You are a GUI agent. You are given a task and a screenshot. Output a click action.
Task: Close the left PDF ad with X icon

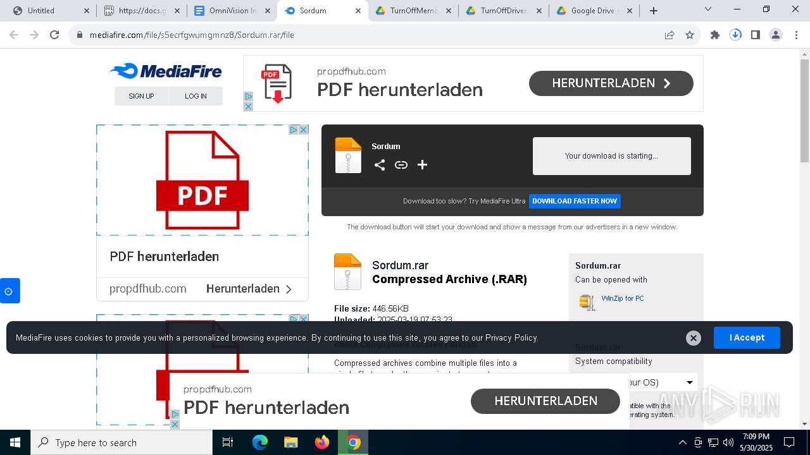point(304,130)
